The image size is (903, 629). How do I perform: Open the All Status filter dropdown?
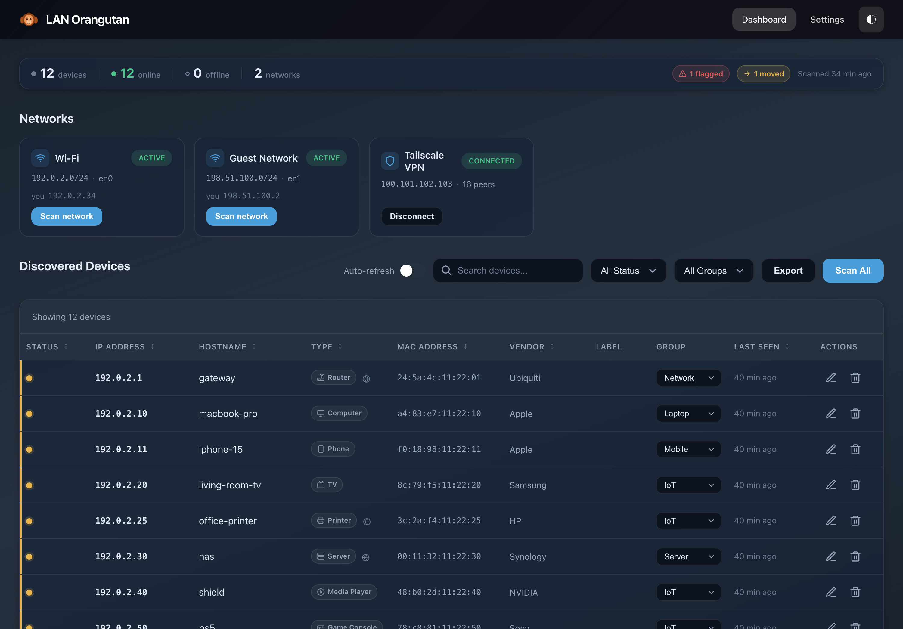point(628,271)
